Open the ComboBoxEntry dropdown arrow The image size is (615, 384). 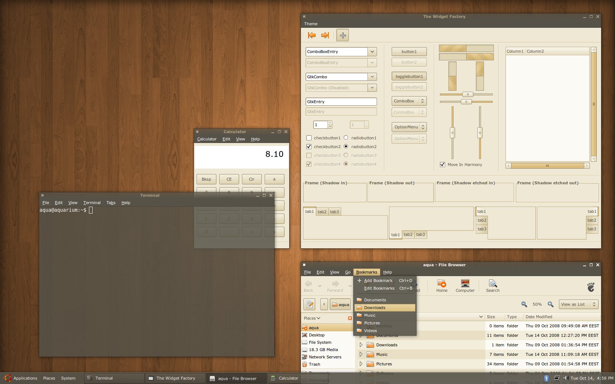tap(372, 52)
